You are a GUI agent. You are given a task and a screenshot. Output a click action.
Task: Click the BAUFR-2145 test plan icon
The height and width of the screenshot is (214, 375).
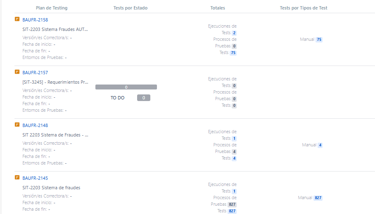tap(17, 177)
